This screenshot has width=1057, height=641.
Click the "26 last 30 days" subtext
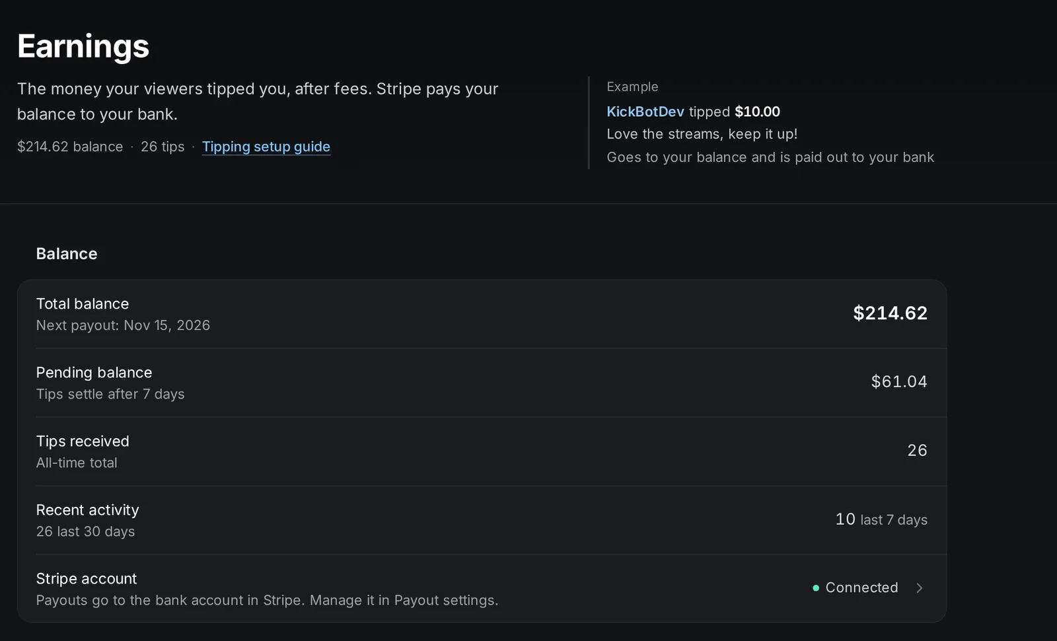(x=85, y=531)
